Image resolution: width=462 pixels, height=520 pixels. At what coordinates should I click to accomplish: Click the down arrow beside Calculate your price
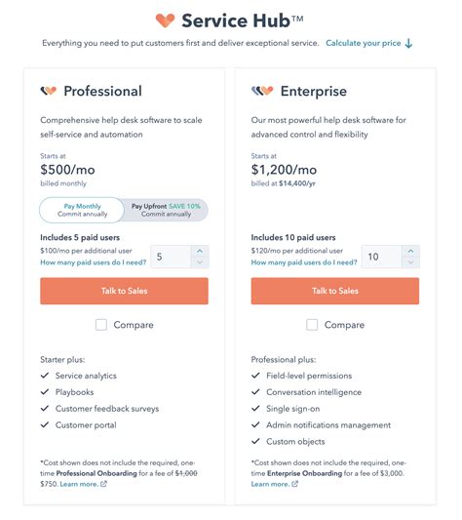coord(409,44)
